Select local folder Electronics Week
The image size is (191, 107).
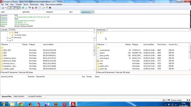tap(10, 61)
